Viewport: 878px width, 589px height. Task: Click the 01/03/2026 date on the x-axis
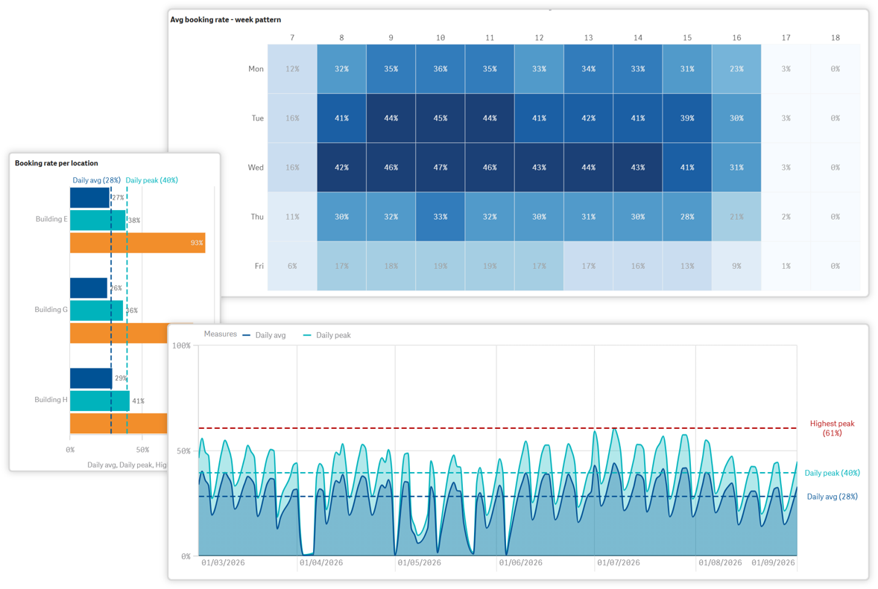(223, 562)
